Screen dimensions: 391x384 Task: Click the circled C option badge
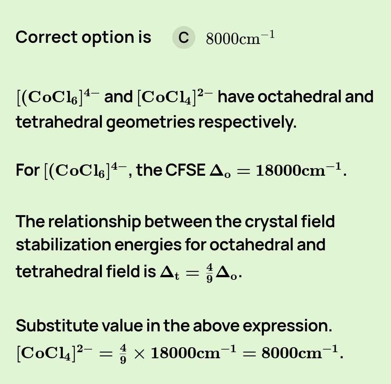click(x=184, y=37)
